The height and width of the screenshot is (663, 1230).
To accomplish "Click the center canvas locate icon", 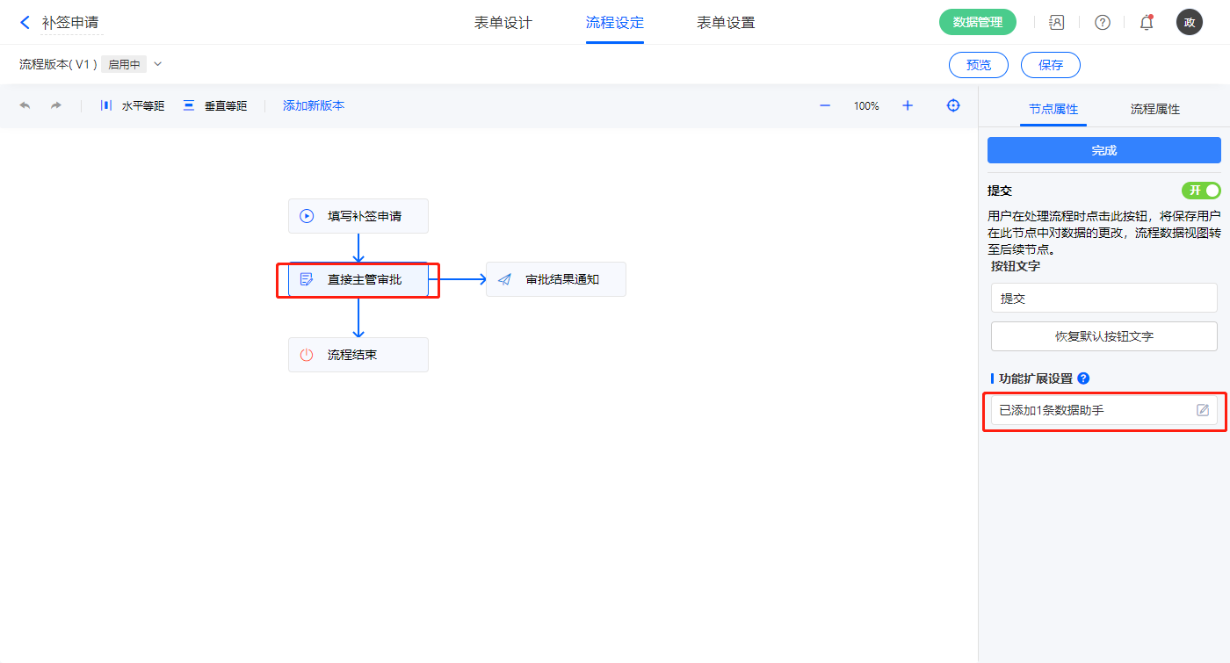I will pos(953,105).
